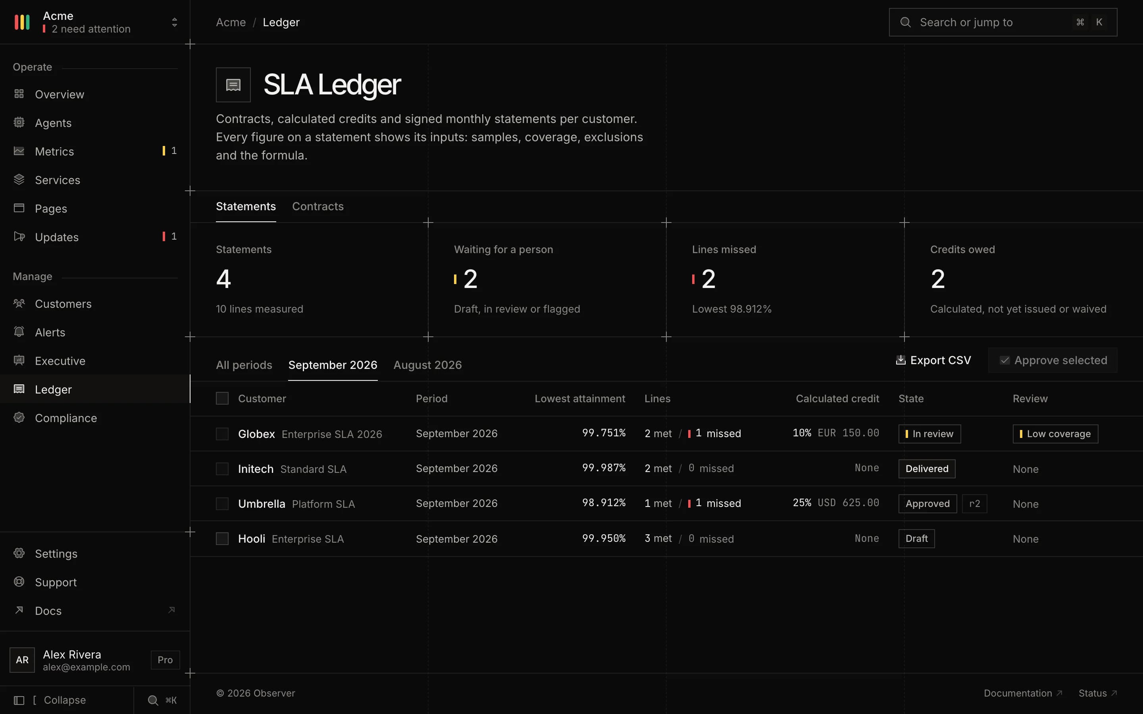The image size is (1143, 714).
Task: Click the Support lifebuoy icon
Action: pyautogui.click(x=19, y=582)
